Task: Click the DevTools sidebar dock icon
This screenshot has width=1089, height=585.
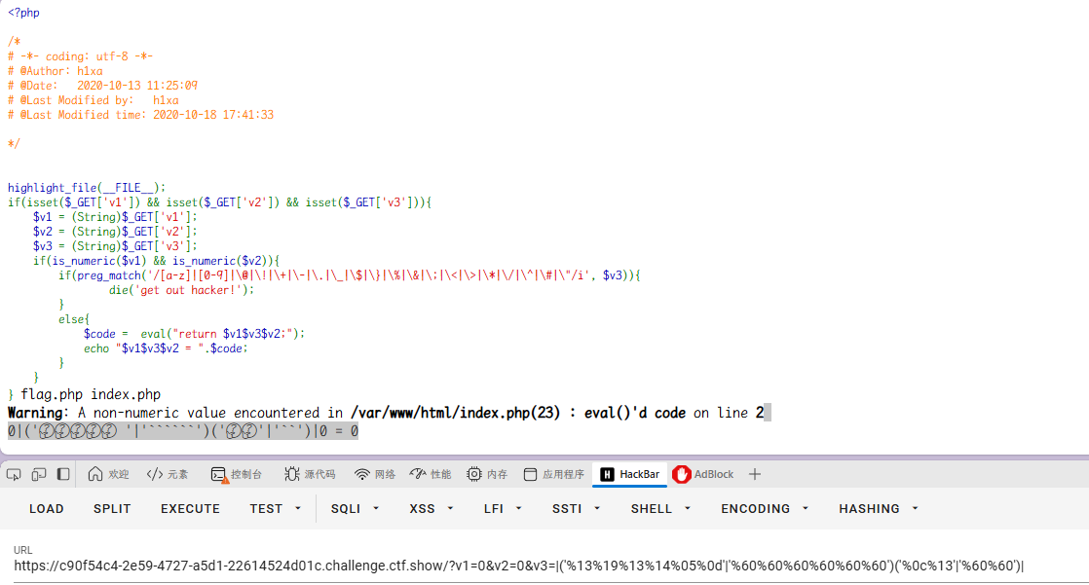Action: pyautogui.click(x=63, y=475)
